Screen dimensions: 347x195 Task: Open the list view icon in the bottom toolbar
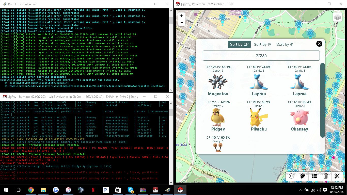tap(314, 176)
